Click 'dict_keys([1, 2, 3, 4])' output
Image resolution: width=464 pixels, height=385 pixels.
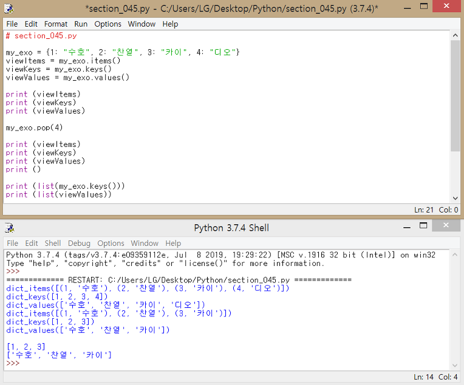point(57,296)
